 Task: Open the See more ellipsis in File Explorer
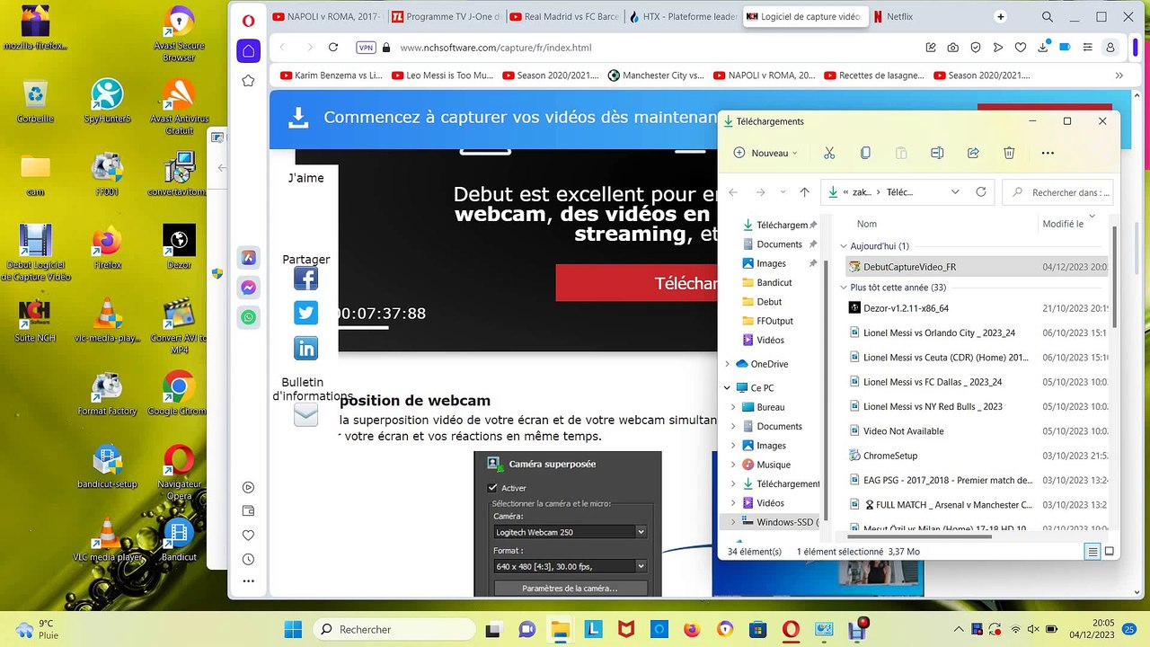(1048, 153)
